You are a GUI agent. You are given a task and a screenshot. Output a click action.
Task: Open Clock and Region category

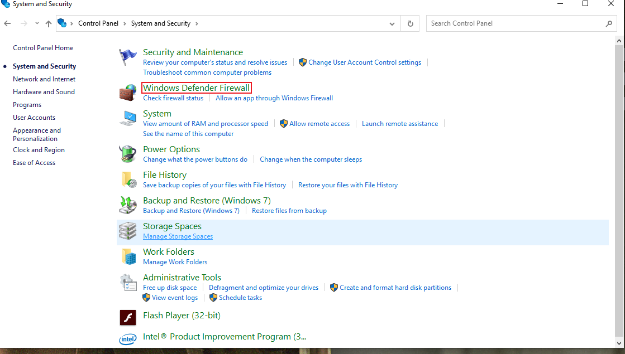39,150
